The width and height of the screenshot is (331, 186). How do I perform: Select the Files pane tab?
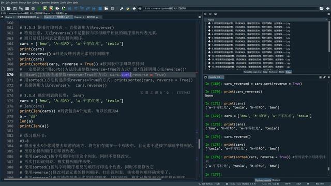(x=289, y=72)
